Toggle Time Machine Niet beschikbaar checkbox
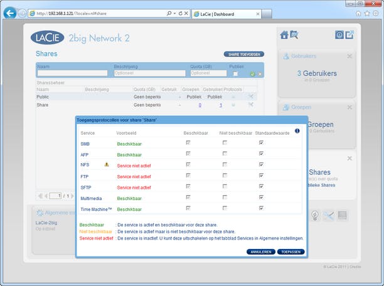384x286 pixels. coord(225,208)
